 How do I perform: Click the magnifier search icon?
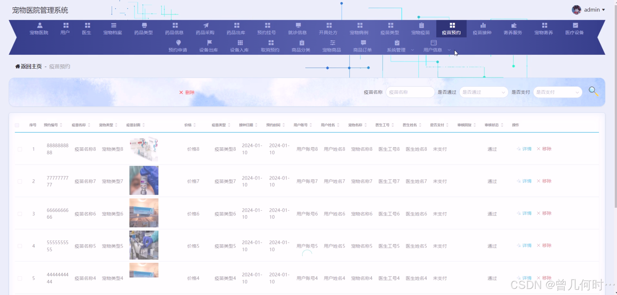(x=593, y=91)
